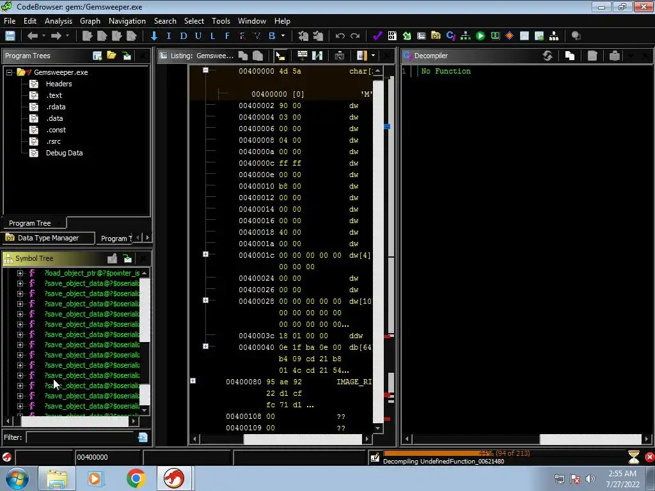The width and height of the screenshot is (655, 491).
Task: Copy from Decompiler panel icon
Action: click(x=570, y=56)
